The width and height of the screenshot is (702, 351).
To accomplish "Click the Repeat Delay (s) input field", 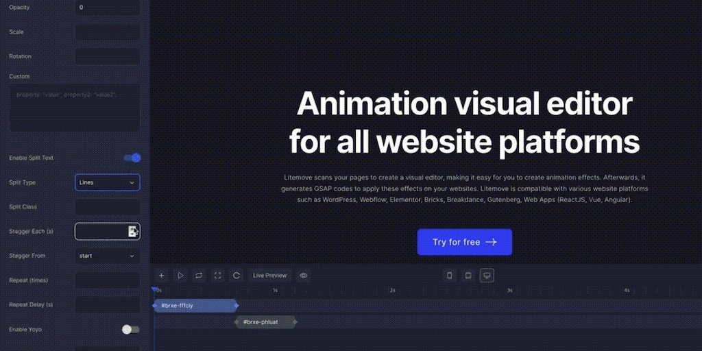I will click(x=108, y=305).
